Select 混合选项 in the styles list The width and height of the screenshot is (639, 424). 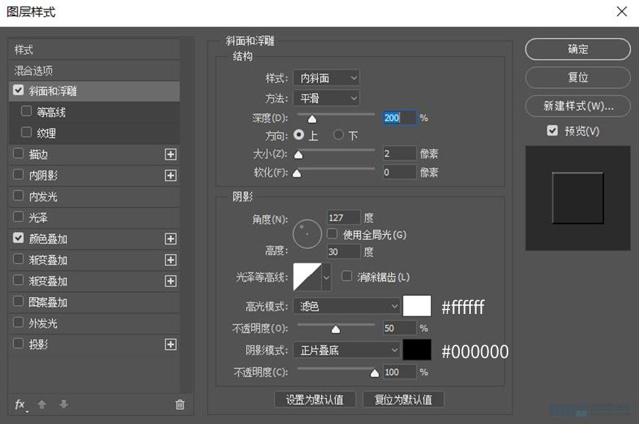click(44, 70)
